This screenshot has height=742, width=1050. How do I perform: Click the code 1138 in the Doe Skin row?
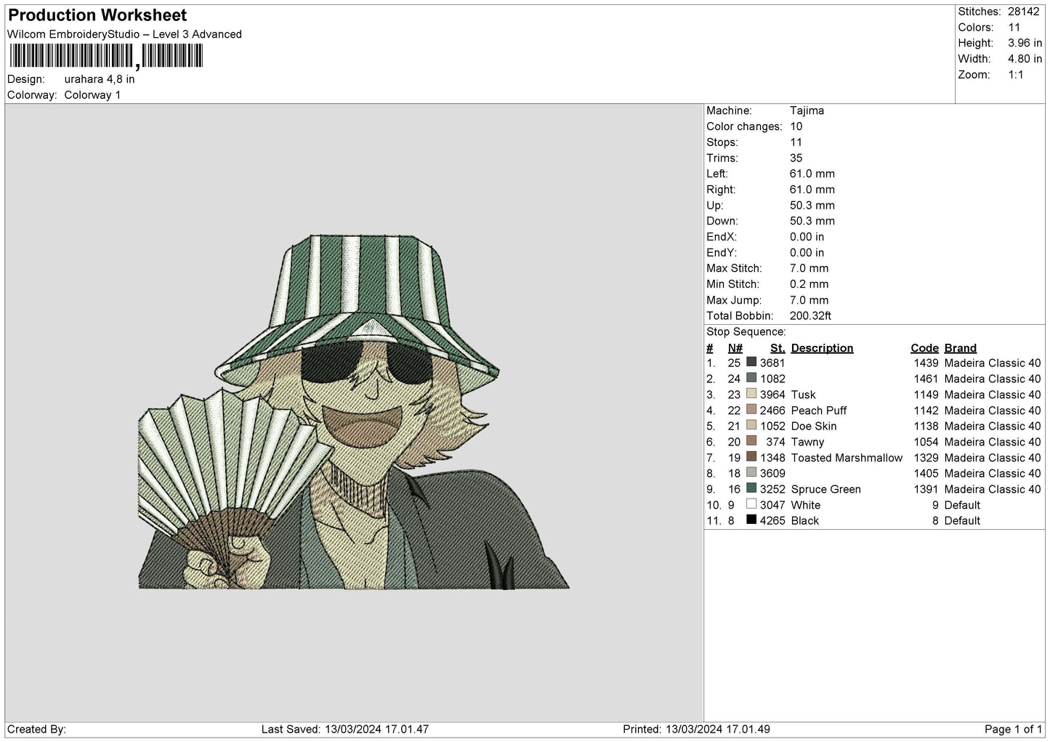(926, 426)
